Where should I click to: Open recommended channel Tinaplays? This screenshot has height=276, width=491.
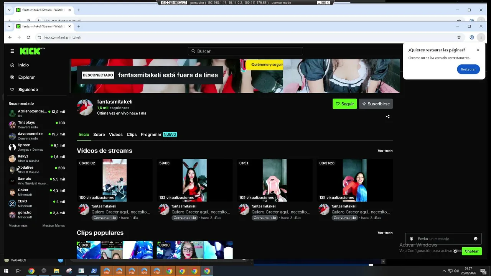coord(37,125)
